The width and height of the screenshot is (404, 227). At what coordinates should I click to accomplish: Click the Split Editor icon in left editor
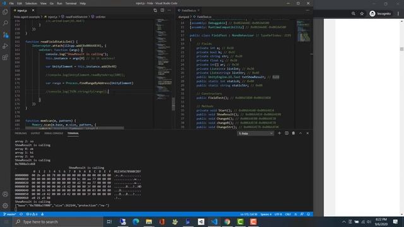162,10
